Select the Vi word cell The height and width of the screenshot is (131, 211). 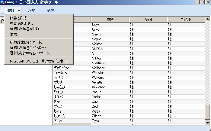110,53
